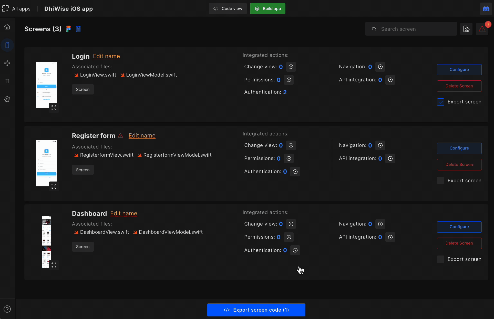
Task: Play Dashboard Authentication tutorial icon
Action: [295, 250]
